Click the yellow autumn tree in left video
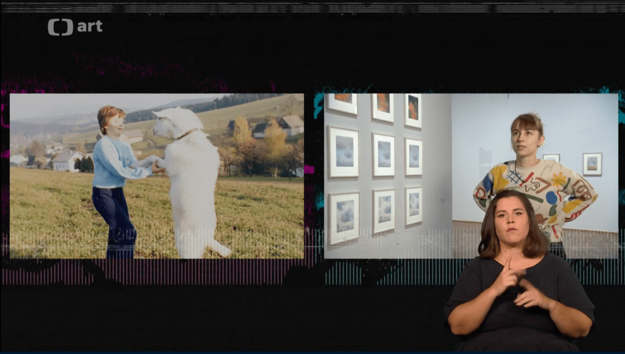Screen dimensions: 625x354 coord(274,143)
